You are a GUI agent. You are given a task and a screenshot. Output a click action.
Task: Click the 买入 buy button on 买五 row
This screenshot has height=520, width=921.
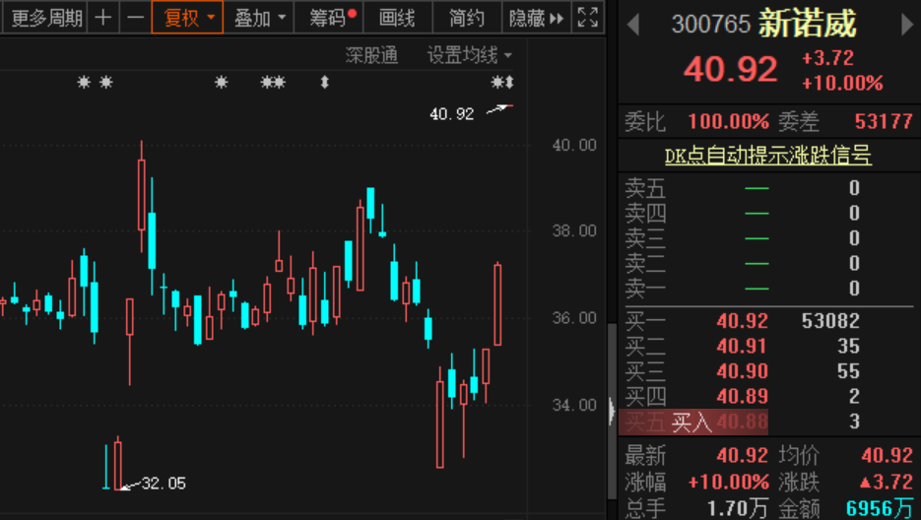coord(691,422)
